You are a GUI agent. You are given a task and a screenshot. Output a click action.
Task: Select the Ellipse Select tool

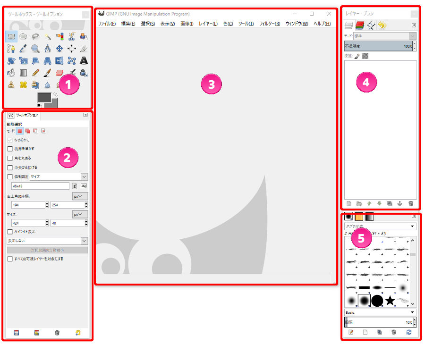pos(23,36)
